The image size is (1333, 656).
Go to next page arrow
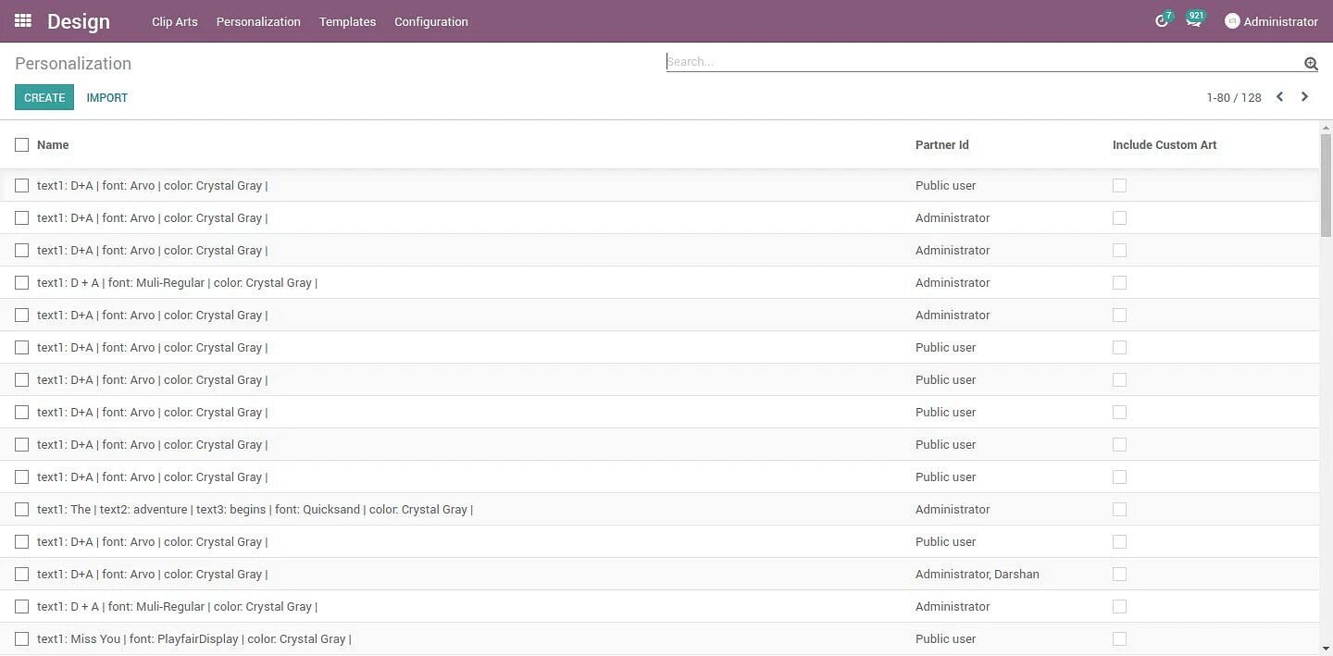[1304, 97]
